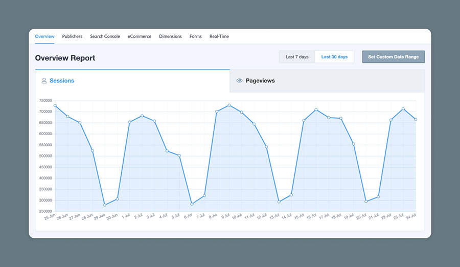The height and width of the screenshot is (267, 460).
Task: Click the Overview Report heading
Action: (x=65, y=58)
